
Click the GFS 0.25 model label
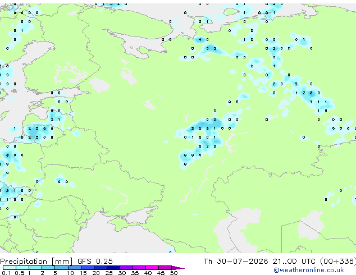pos(95,262)
